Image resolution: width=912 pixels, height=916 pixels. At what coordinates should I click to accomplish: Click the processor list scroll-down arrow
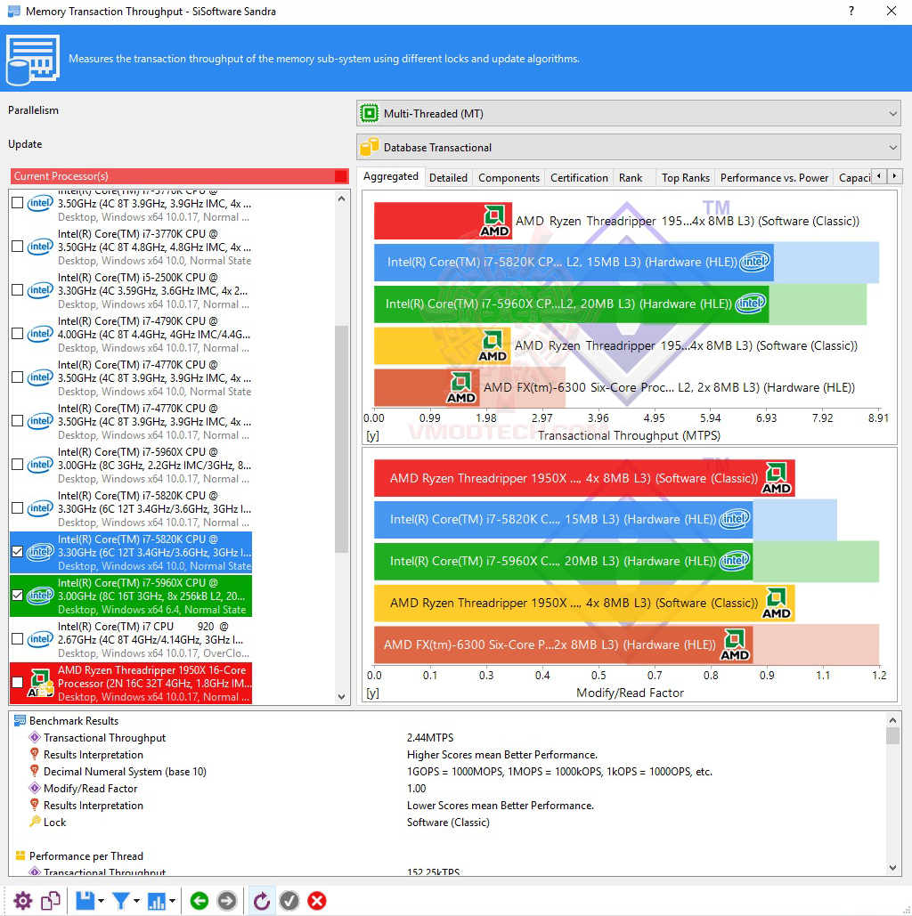pyautogui.click(x=342, y=697)
